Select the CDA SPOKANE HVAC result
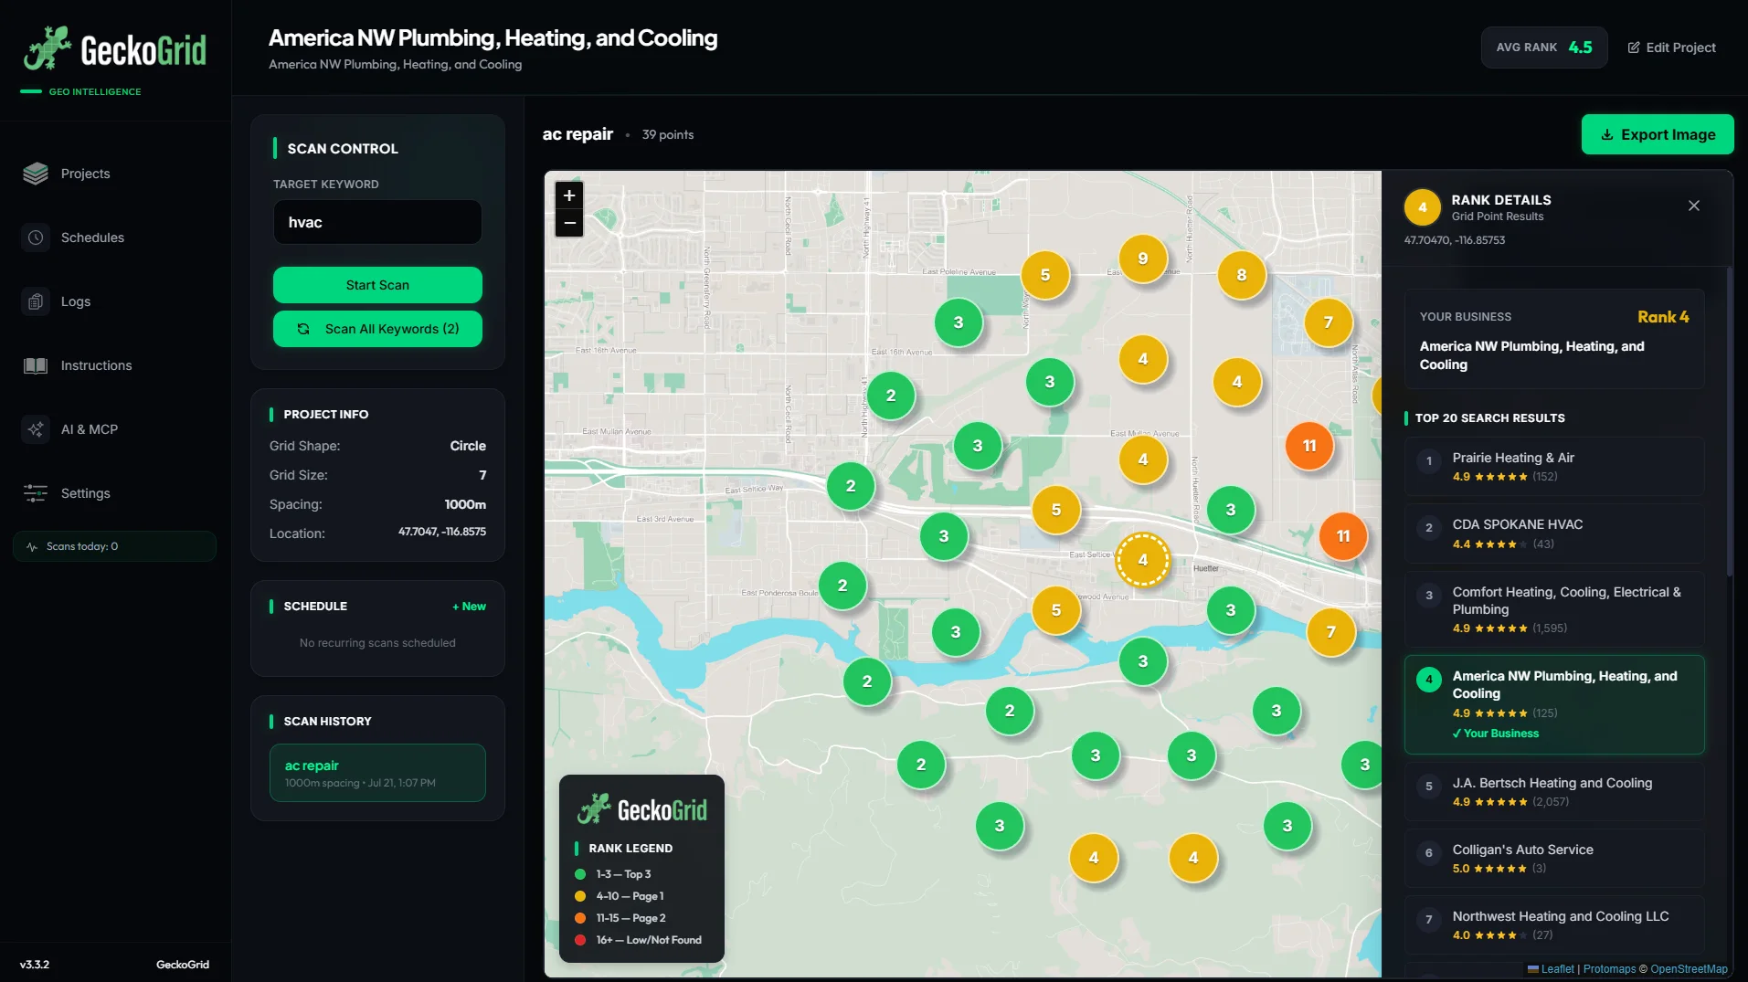Image resolution: width=1748 pixels, height=982 pixels. tap(1554, 533)
